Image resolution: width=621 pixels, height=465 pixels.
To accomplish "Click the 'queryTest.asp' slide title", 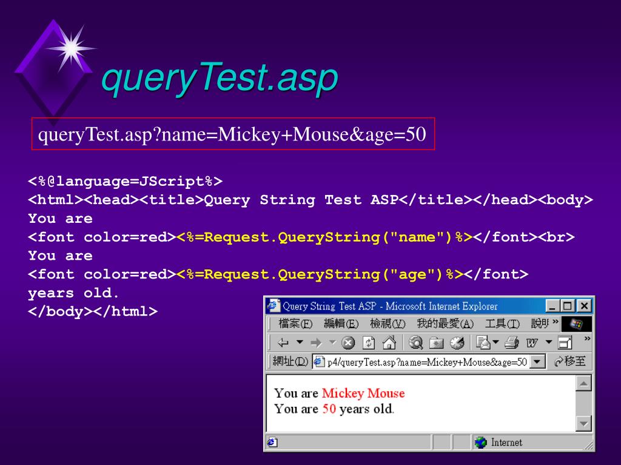I will tap(220, 78).
